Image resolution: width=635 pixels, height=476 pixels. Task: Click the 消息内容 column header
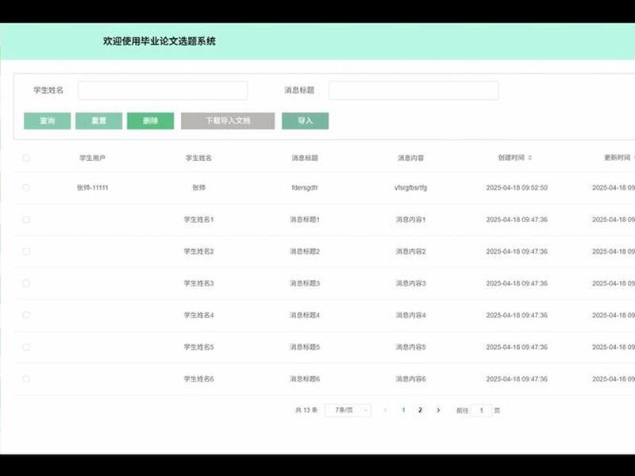click(410, 158)
